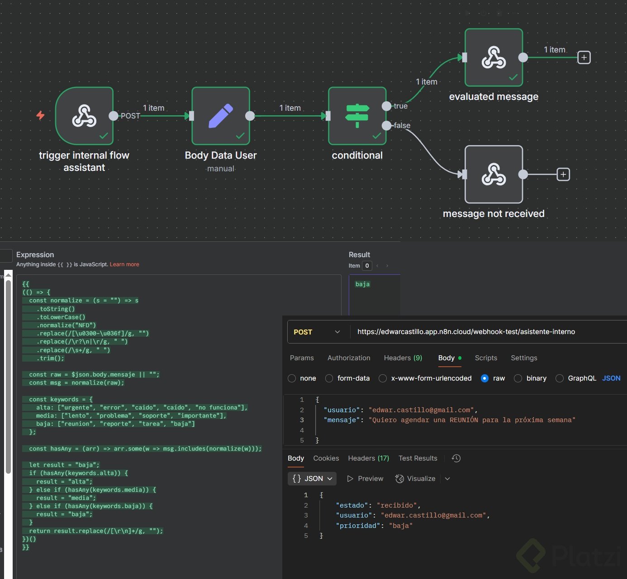The width and height of the screenshot is (627, 579).
Task: Click the "mensaje" line in request body
Action: [x=450, y=420]
